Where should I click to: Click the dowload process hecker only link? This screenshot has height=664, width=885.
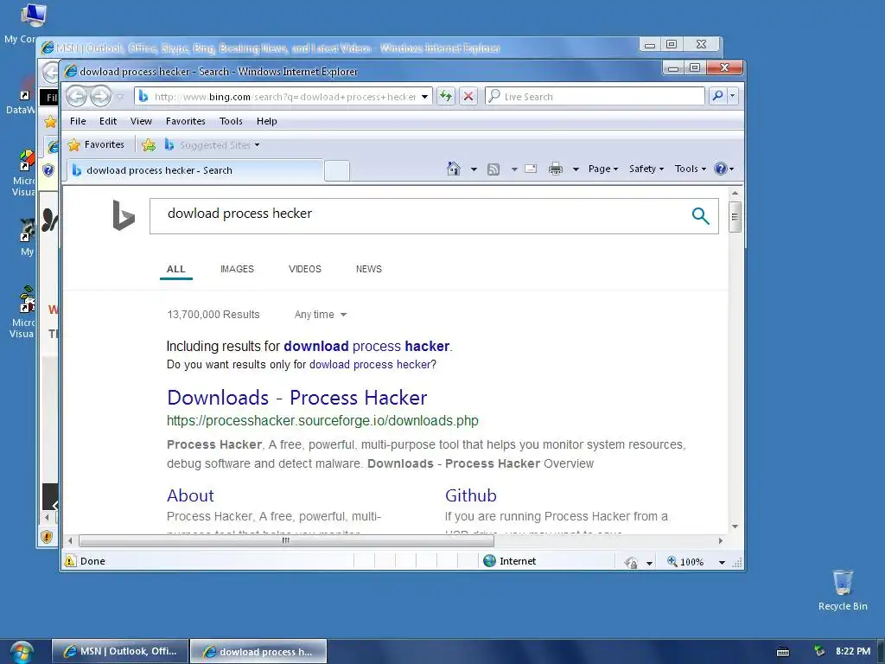click(x=370, y=364)
